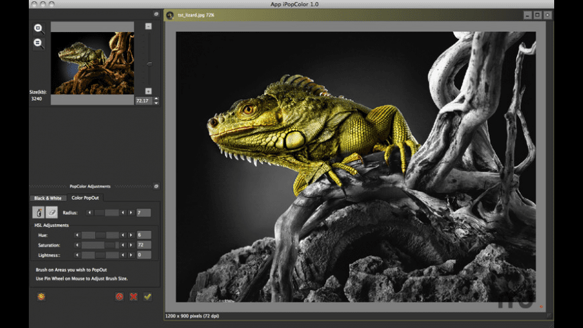Click the "tst_lizard.jpg 72%" window title
Viewport: 583px width, 328px height.
(196, 15)
